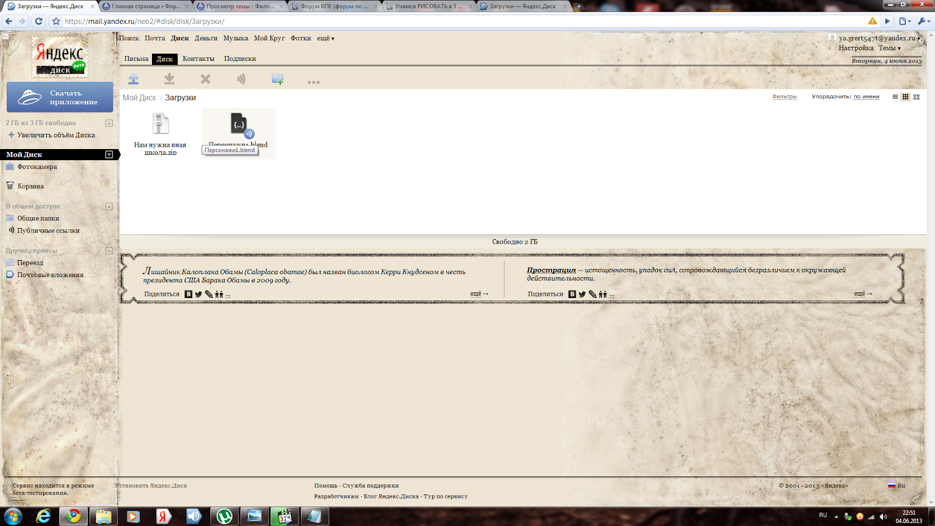
Task: Go to Мой Круг in top navigation
Action: 269,38
